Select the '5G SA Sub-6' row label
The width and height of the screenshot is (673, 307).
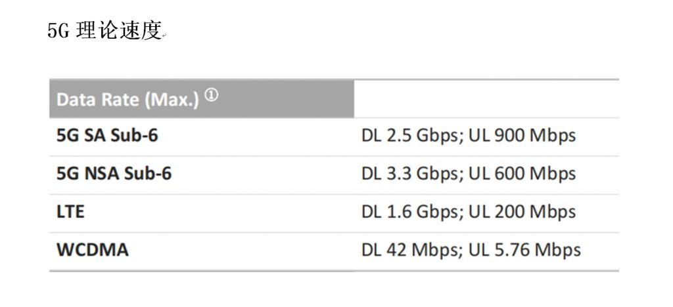point(107,135)
